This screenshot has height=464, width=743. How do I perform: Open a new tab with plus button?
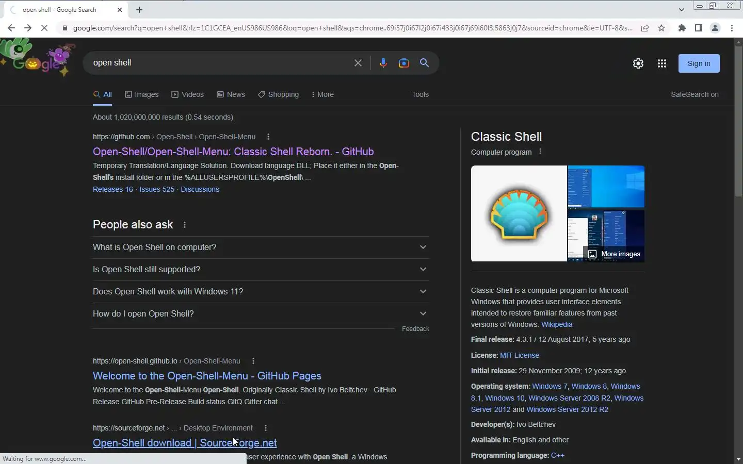pos(139,10)
